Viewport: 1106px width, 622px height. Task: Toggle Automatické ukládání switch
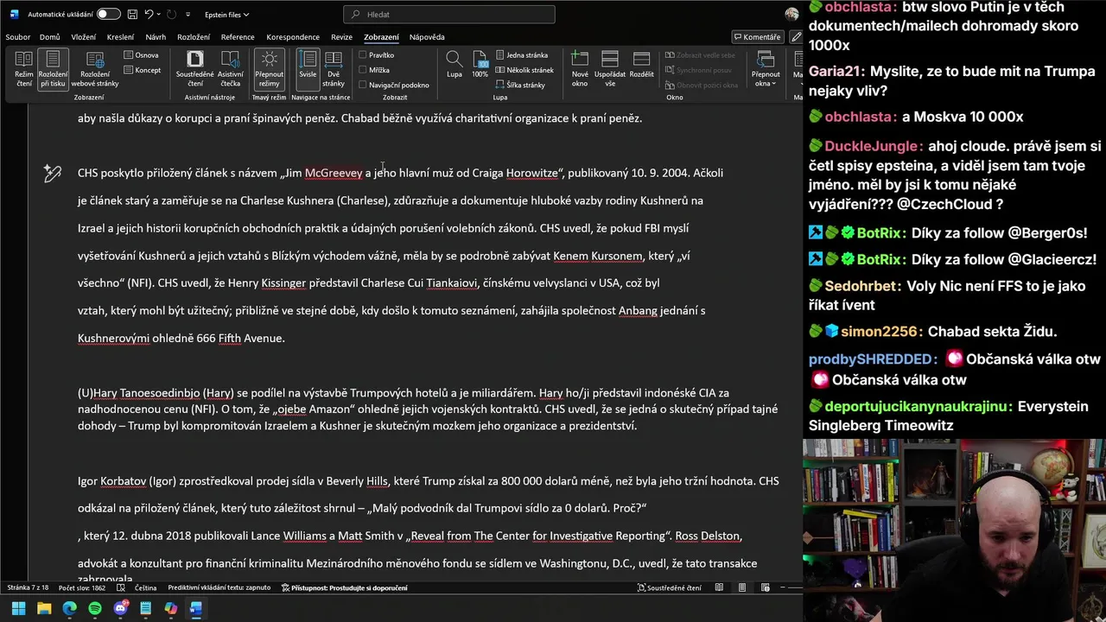(108, 15)
